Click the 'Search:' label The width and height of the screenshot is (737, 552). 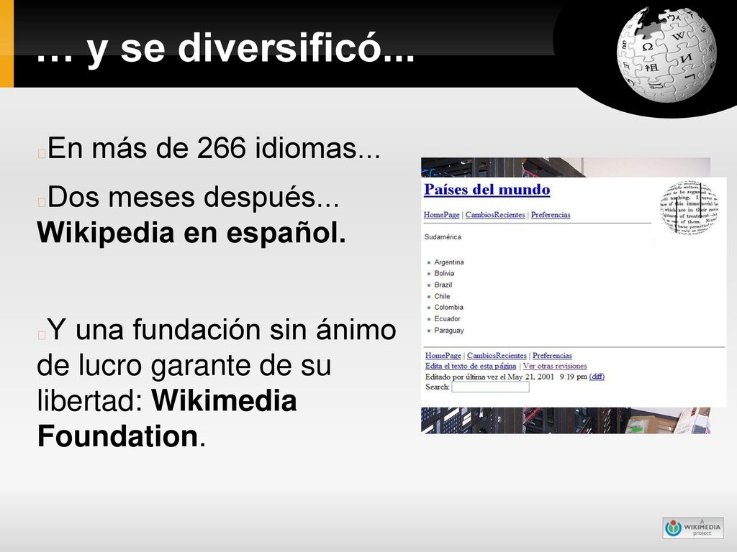437,387
